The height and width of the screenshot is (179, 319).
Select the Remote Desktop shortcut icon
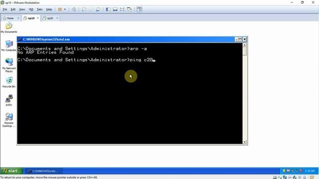[9, 120]
